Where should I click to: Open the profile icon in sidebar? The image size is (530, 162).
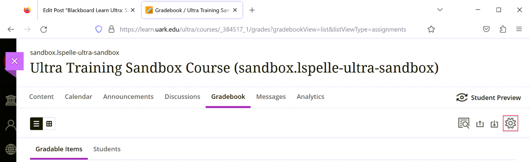[10, 125]
